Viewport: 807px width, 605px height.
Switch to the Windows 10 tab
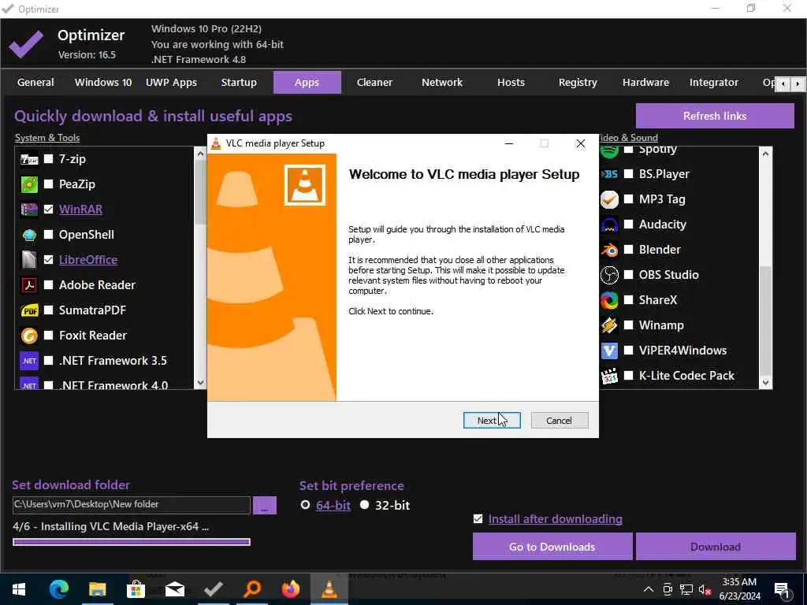point(103,82)
